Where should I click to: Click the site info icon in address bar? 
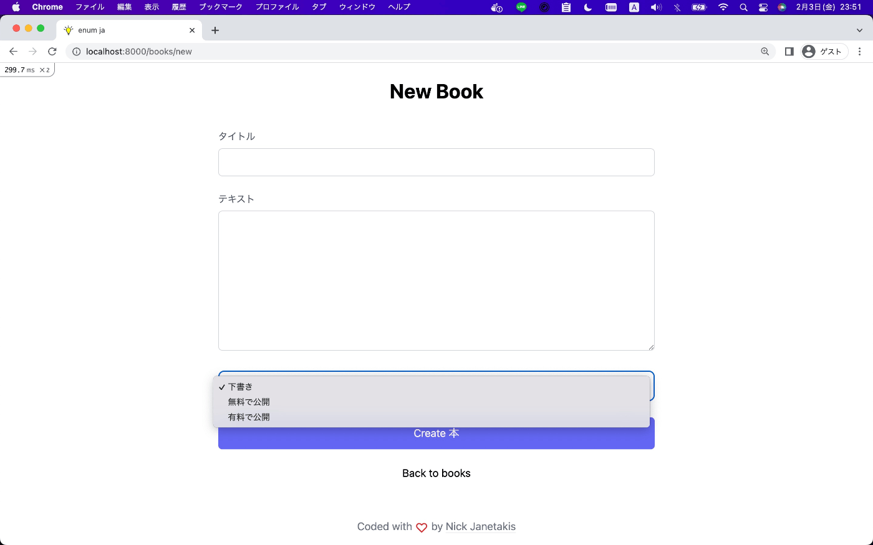[x=76, y=52]
